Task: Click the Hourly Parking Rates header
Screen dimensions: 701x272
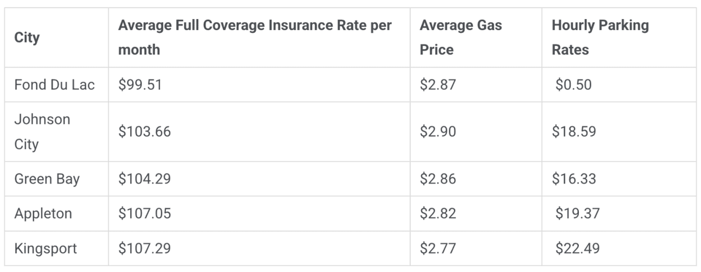Action: [600, 38]
